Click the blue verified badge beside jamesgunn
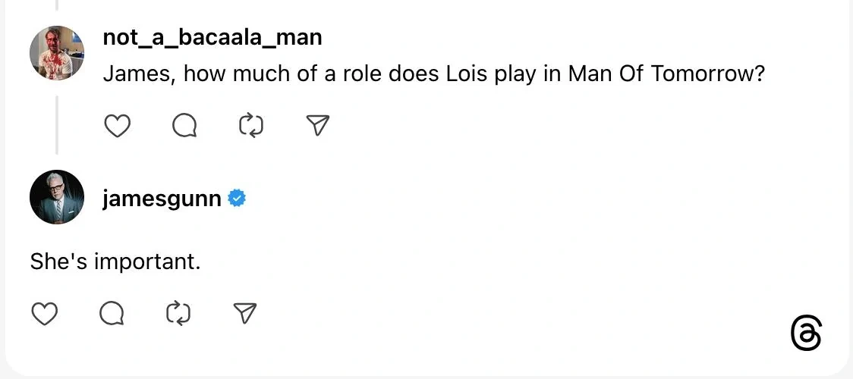Screen dimensions: 853x379 tap(237, 199)
